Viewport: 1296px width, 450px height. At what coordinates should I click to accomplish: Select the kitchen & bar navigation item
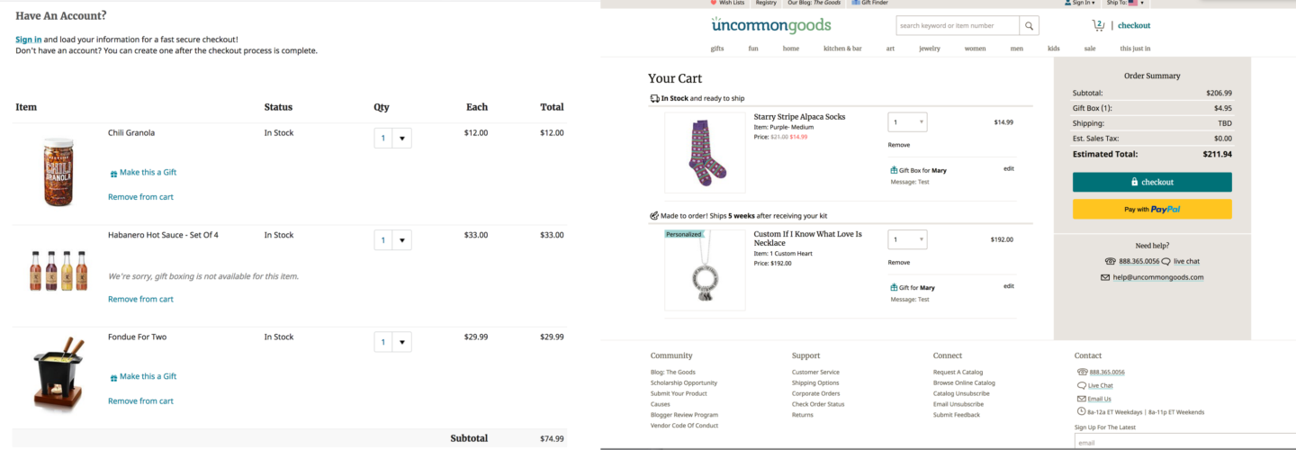click(x=842, y=49)
